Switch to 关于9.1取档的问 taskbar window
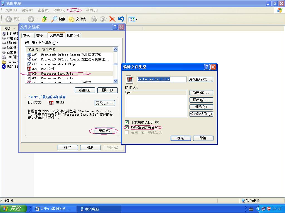The height and width of the screenshot is (213, 285). coord(55,209)
